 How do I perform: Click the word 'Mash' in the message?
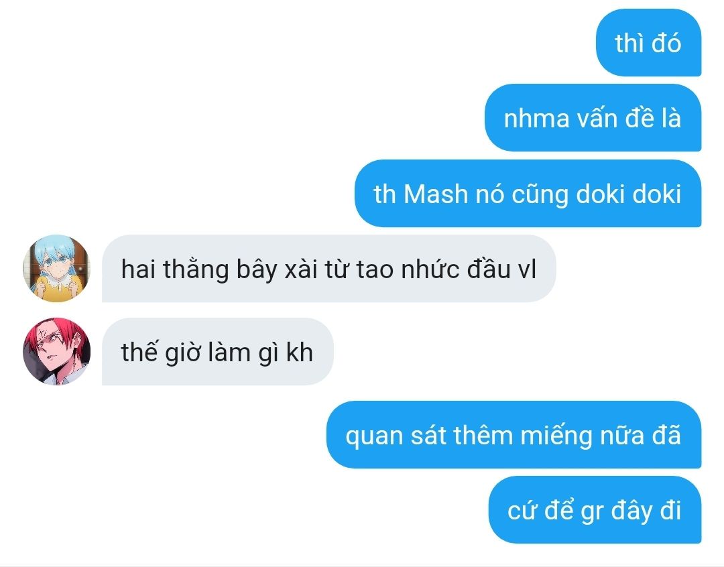(436, 194)
